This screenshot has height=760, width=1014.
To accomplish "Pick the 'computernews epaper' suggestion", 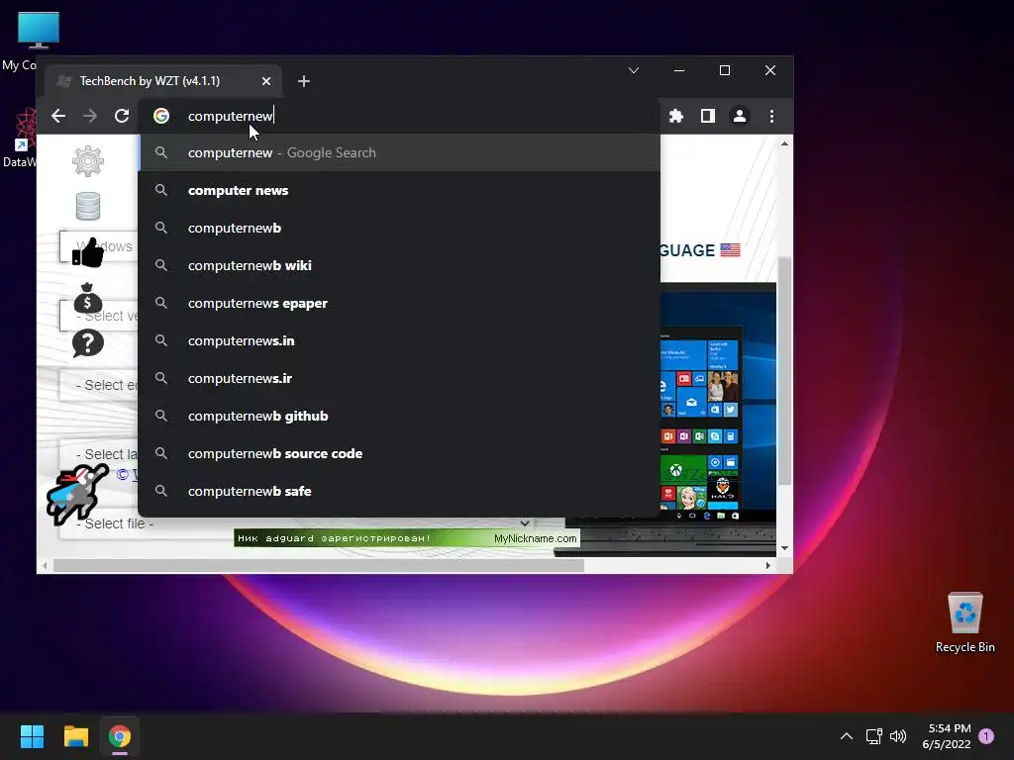I will 400,303.
